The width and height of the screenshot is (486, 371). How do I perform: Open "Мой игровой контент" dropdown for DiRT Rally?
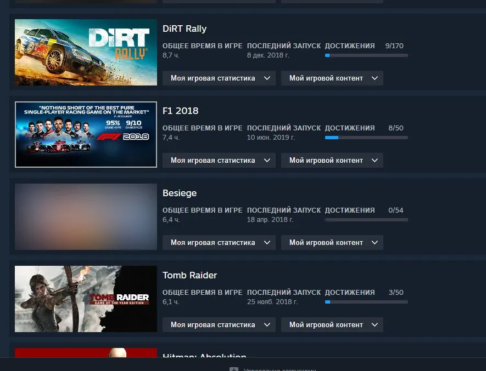pos(332,78)
